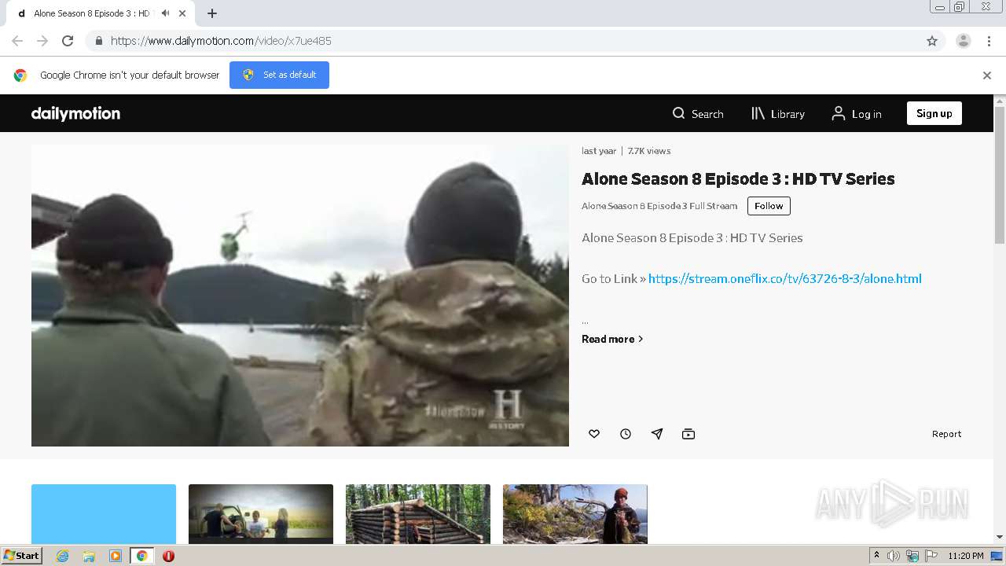Open the Library section
Screen dimensions: 1006x566
pyautogui.click(x=778, y=113)
